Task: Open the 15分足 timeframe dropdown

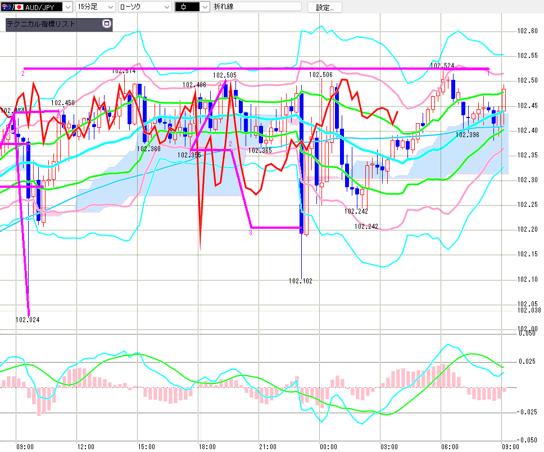Action: (x=110, y=7)
